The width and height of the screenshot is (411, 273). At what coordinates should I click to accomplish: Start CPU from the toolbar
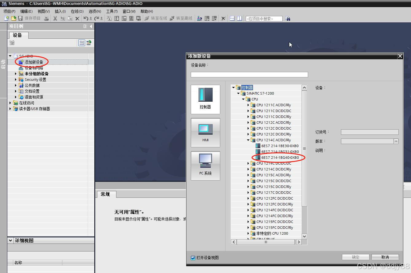(207, 18)
